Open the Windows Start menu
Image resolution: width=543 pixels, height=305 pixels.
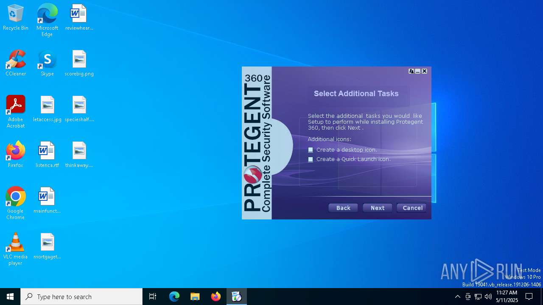tap(10, 297)
